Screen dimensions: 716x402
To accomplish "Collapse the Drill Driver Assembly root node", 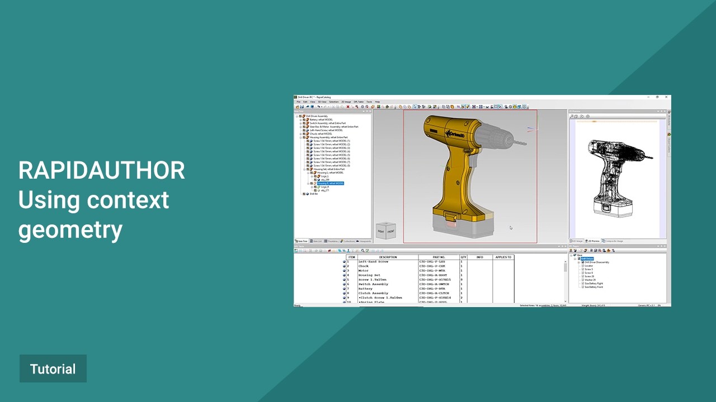I will pyautogui.click(x=296, y=116).
